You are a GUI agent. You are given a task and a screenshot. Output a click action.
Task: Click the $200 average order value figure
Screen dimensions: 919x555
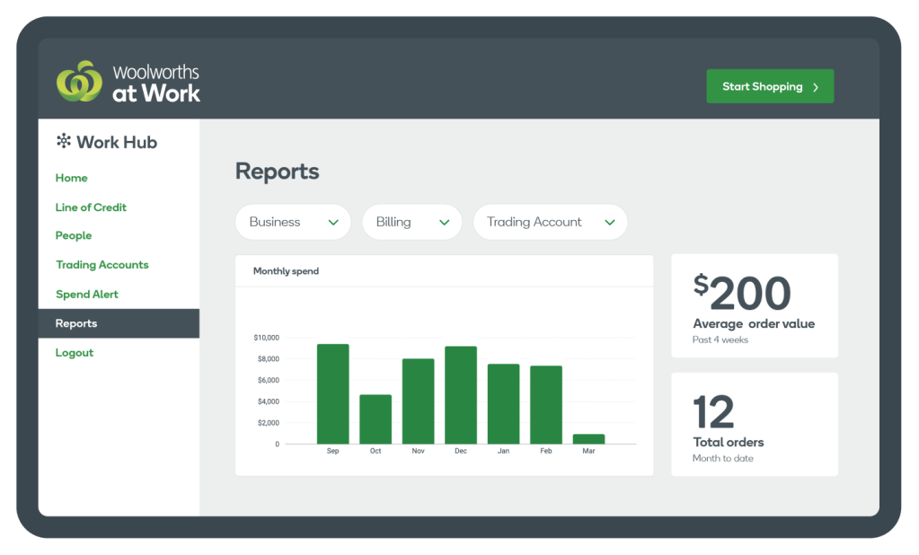click(x=742, y=293)
